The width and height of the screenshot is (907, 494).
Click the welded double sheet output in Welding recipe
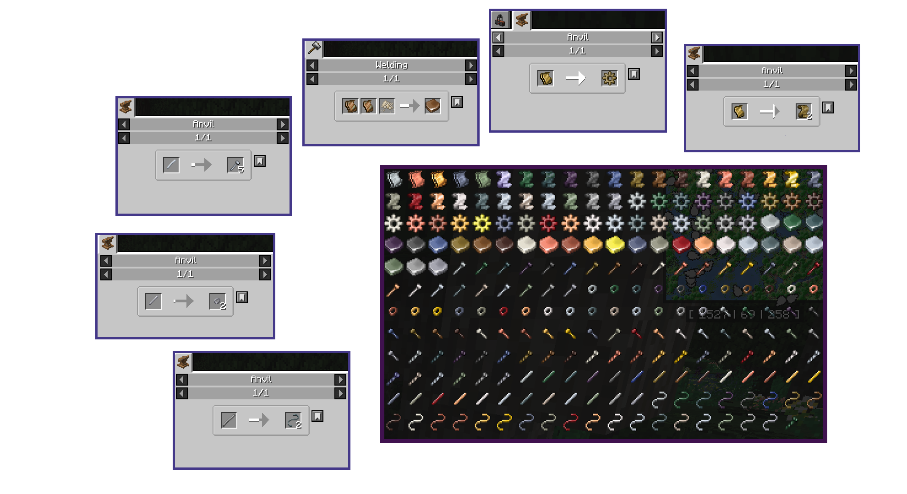432,106
